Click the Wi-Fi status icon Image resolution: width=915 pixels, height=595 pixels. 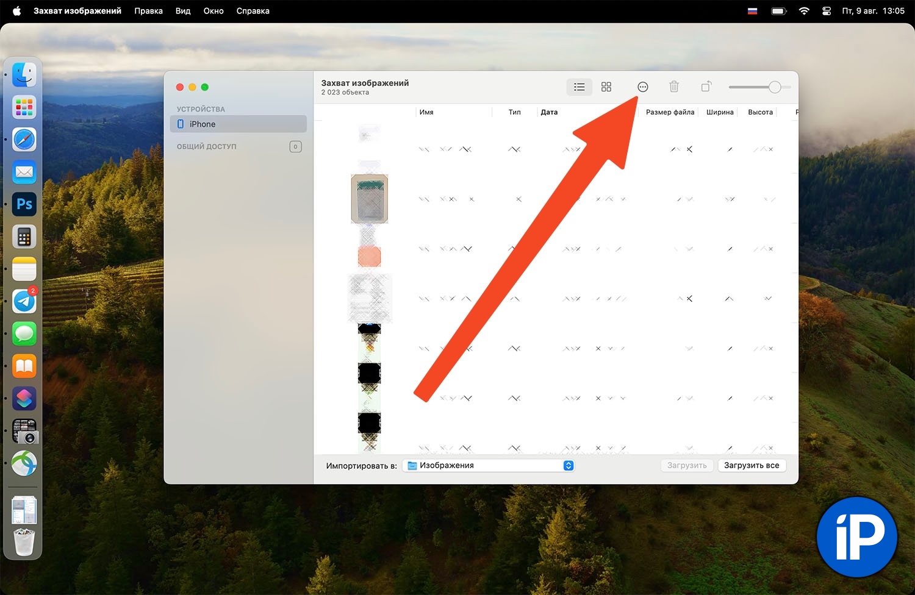point(804,11)
